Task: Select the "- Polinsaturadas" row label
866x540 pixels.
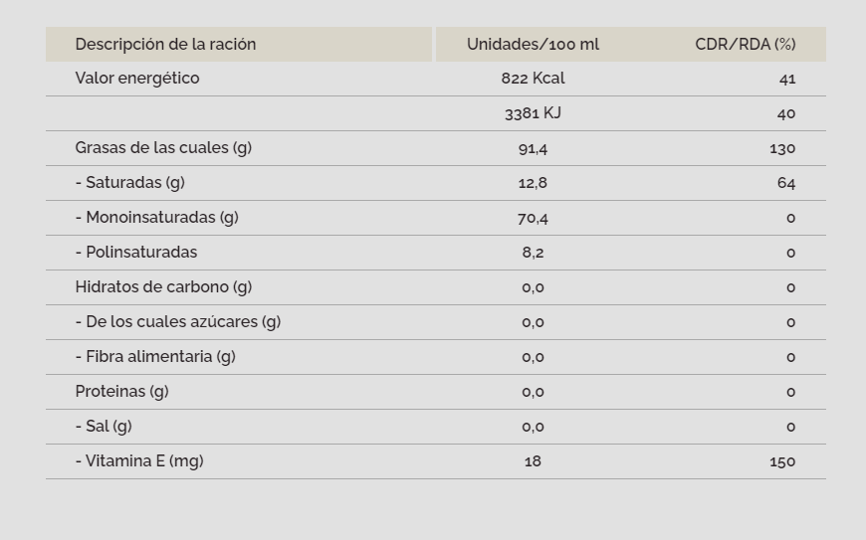Action: point(136,253)
